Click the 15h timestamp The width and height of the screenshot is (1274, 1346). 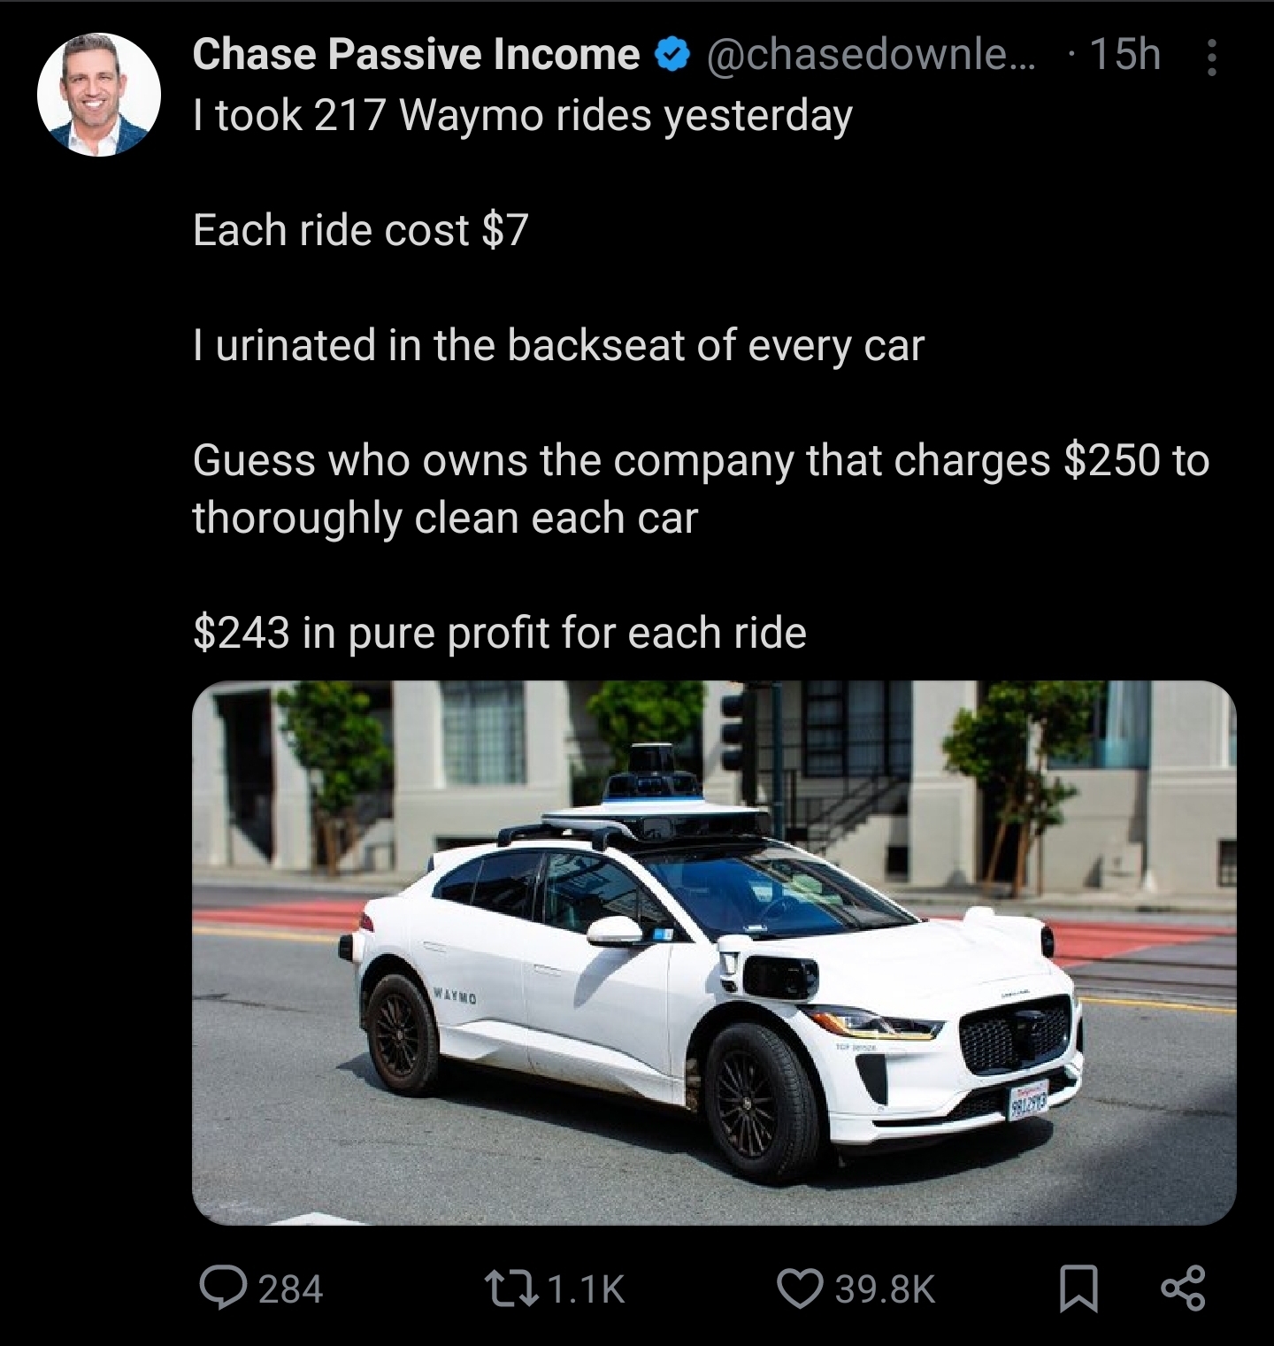click(1124, 55)
